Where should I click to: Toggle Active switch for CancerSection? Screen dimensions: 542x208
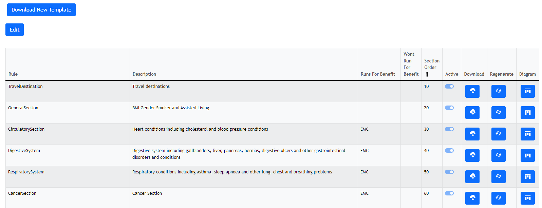pyautogui.click(x=449, y=193)
